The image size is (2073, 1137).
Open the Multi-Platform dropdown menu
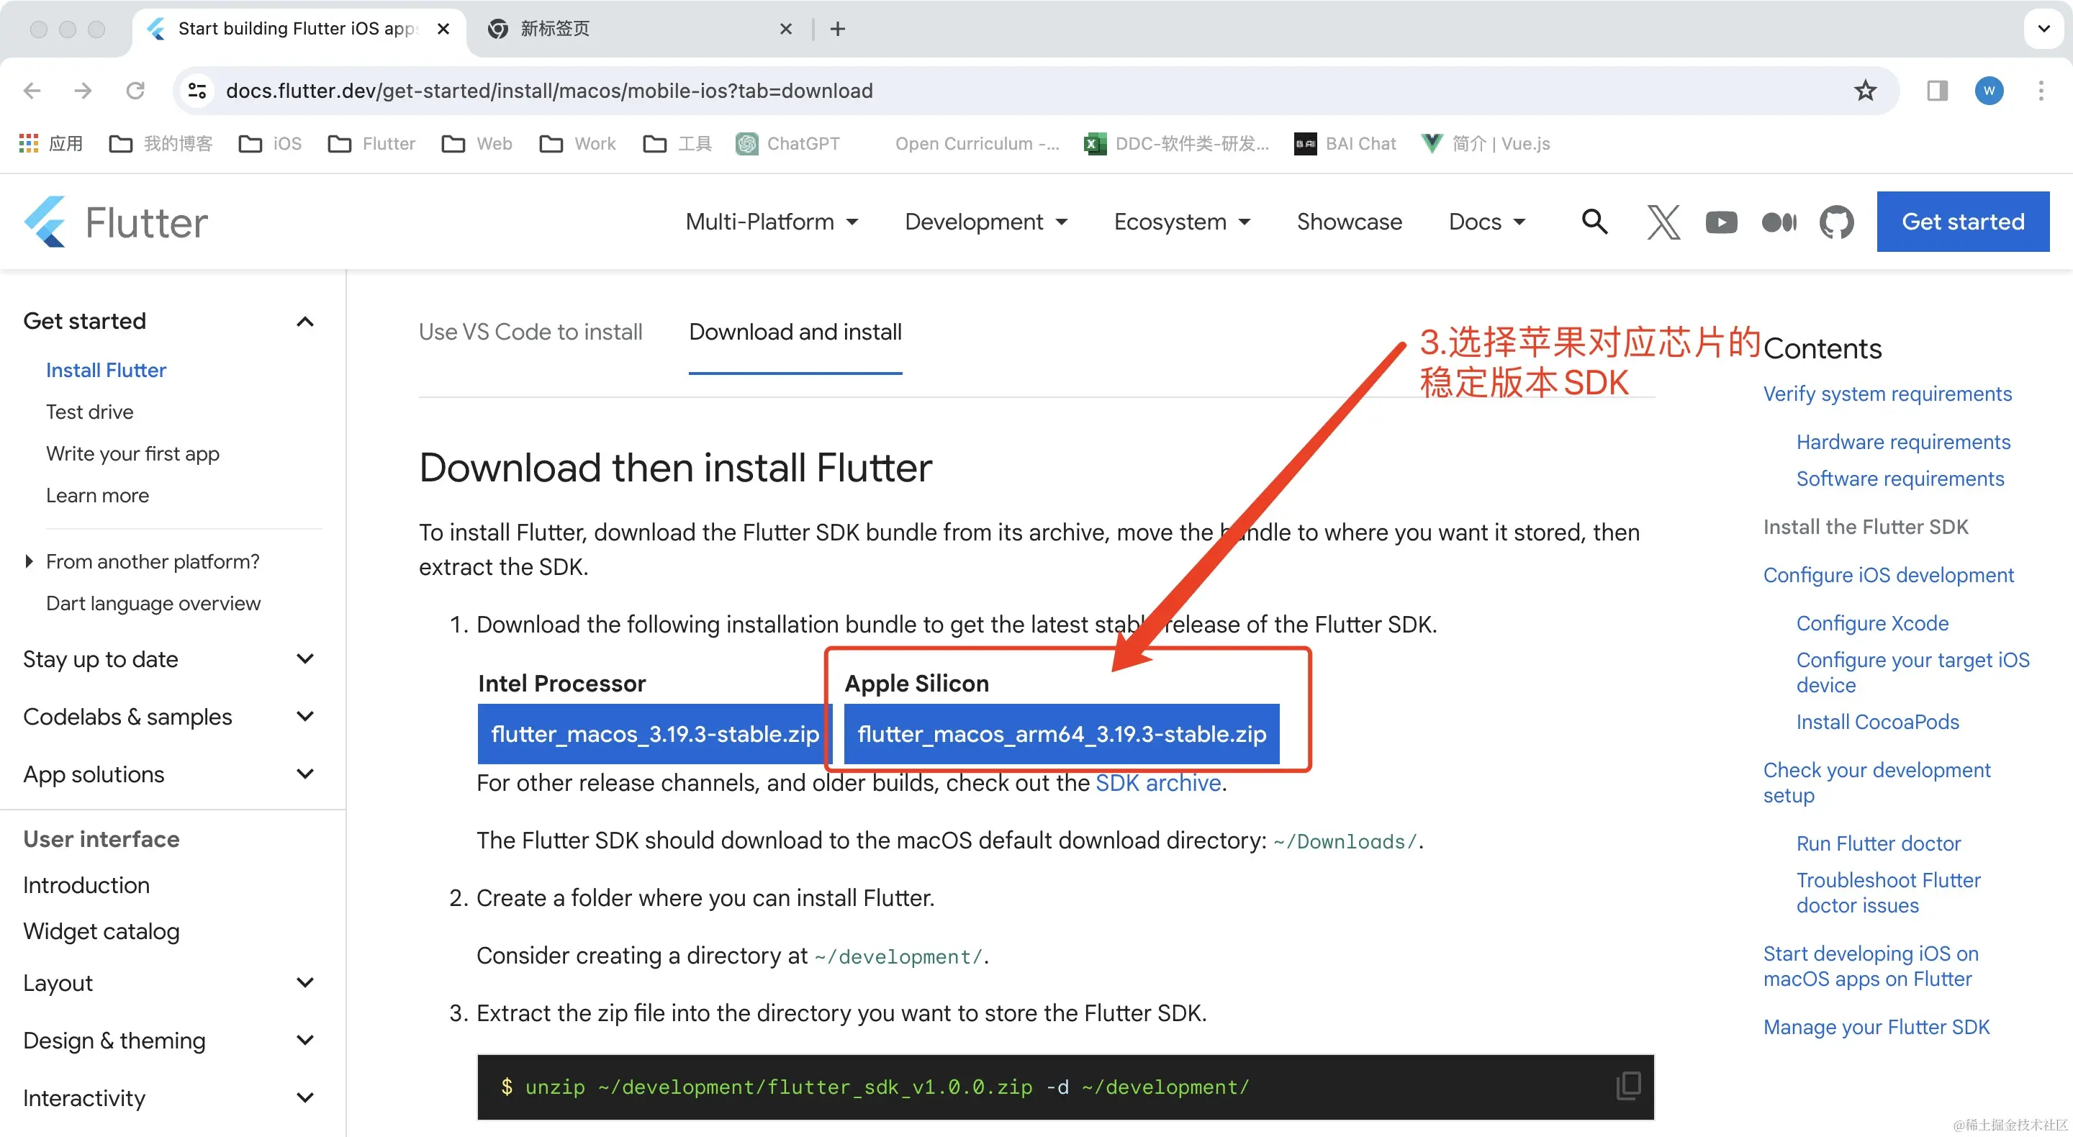coord(771,222)
